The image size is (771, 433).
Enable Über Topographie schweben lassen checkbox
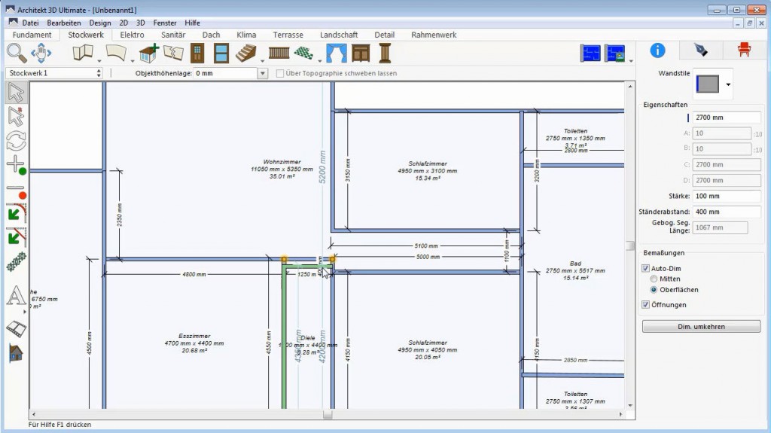point(280,73)
